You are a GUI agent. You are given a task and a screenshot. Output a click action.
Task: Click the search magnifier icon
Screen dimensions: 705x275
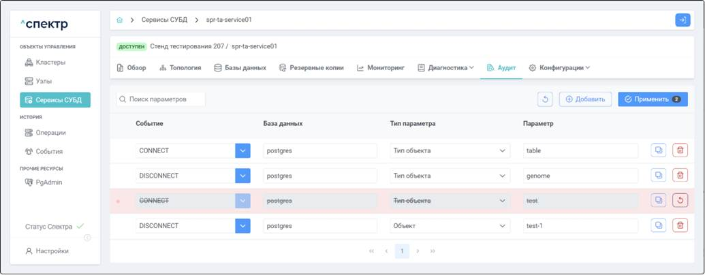123,99
